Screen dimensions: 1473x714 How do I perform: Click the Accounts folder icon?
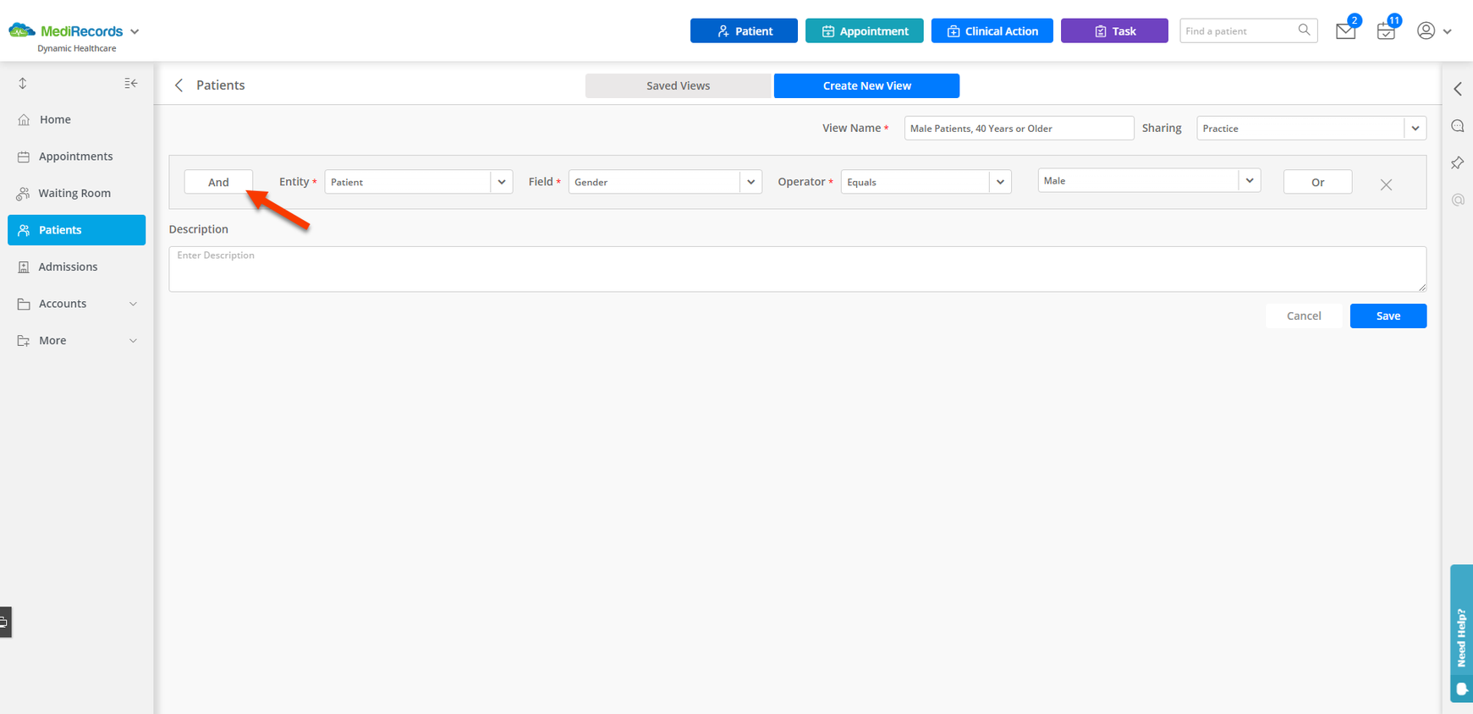point(24,304)
